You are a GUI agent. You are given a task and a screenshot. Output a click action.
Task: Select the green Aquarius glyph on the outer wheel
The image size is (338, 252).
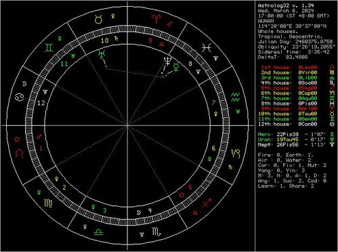coord(235,97)
